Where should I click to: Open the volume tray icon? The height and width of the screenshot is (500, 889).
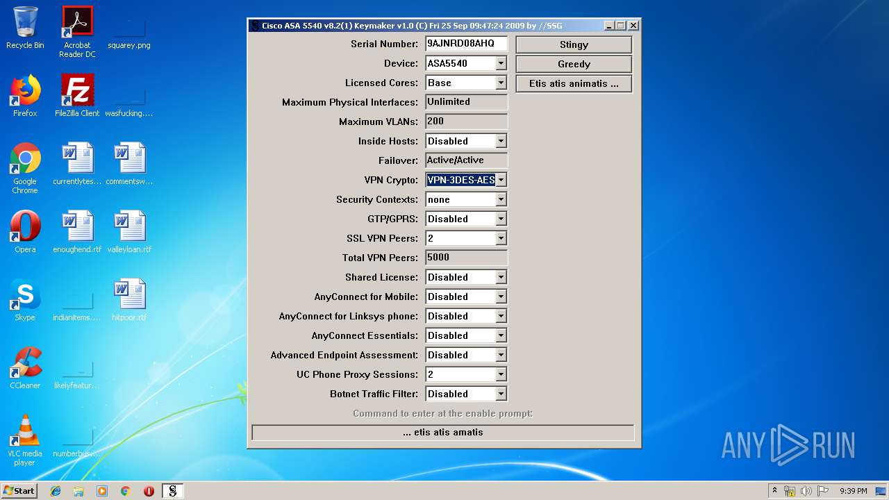(x=806, y=491)
